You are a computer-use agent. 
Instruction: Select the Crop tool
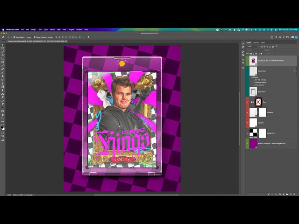3,59
